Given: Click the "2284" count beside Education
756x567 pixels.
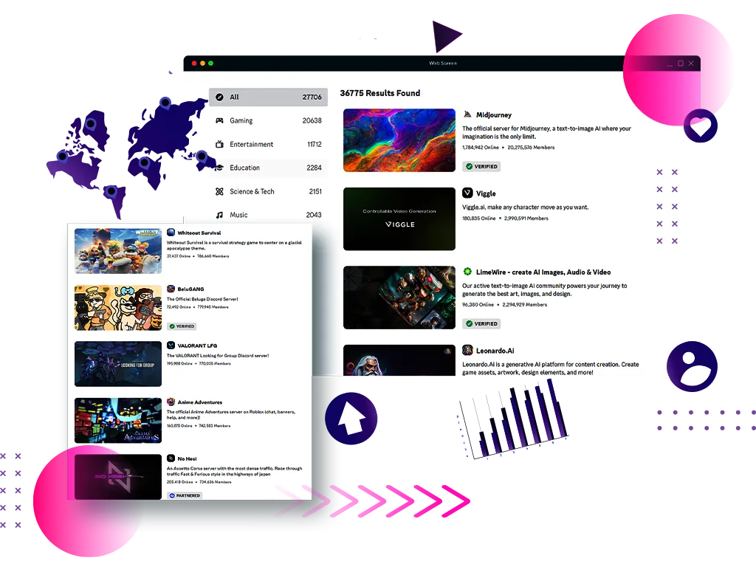Looking at the screenshot, I should click(x=314, y=168).
